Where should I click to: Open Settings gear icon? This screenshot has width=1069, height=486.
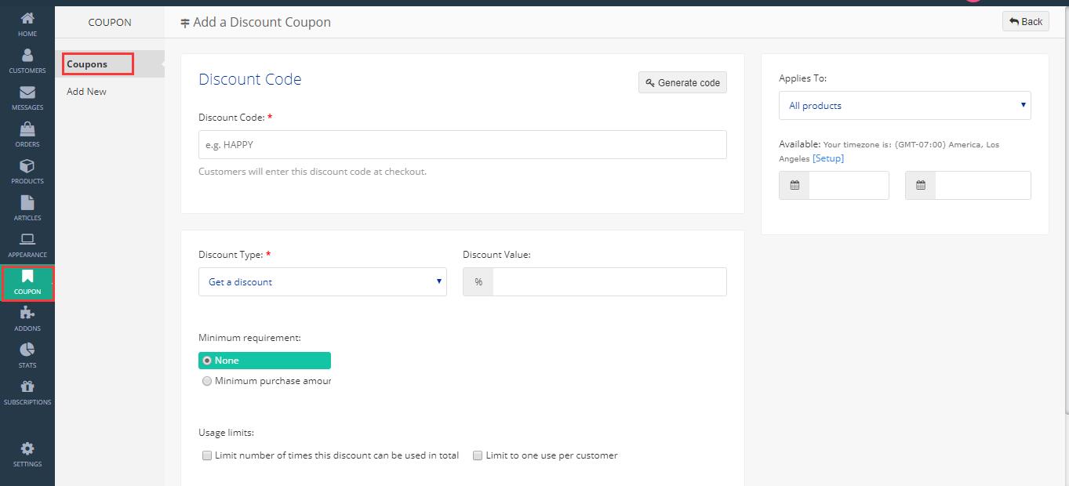[x=27, y=453]
